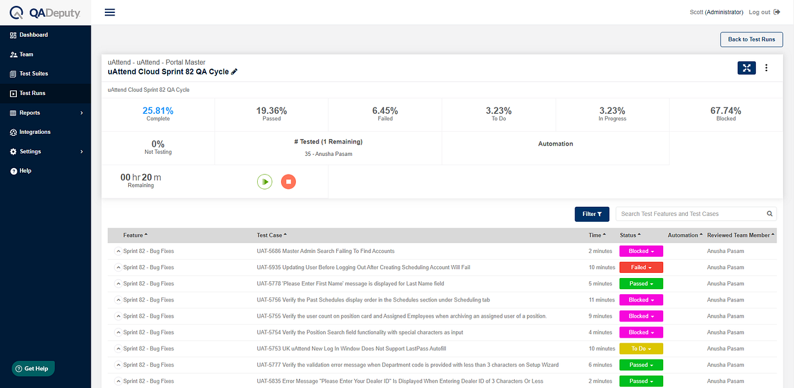Click the Back to Test Runs button
Image resolution: width=794 pixels, height=388 pixels.
[751, 39]
